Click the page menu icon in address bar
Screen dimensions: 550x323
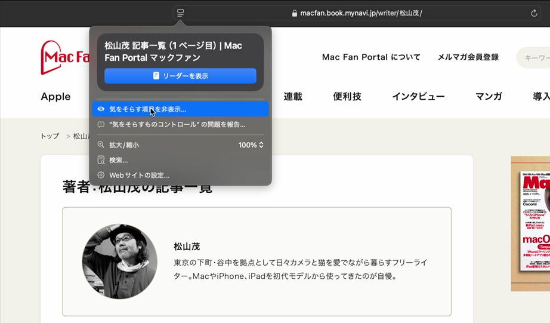[x=180, y=13]
